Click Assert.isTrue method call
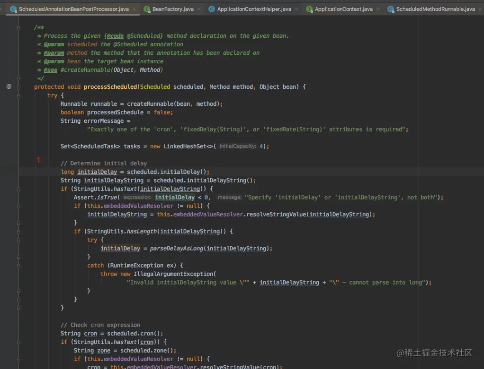 [95, 197]
